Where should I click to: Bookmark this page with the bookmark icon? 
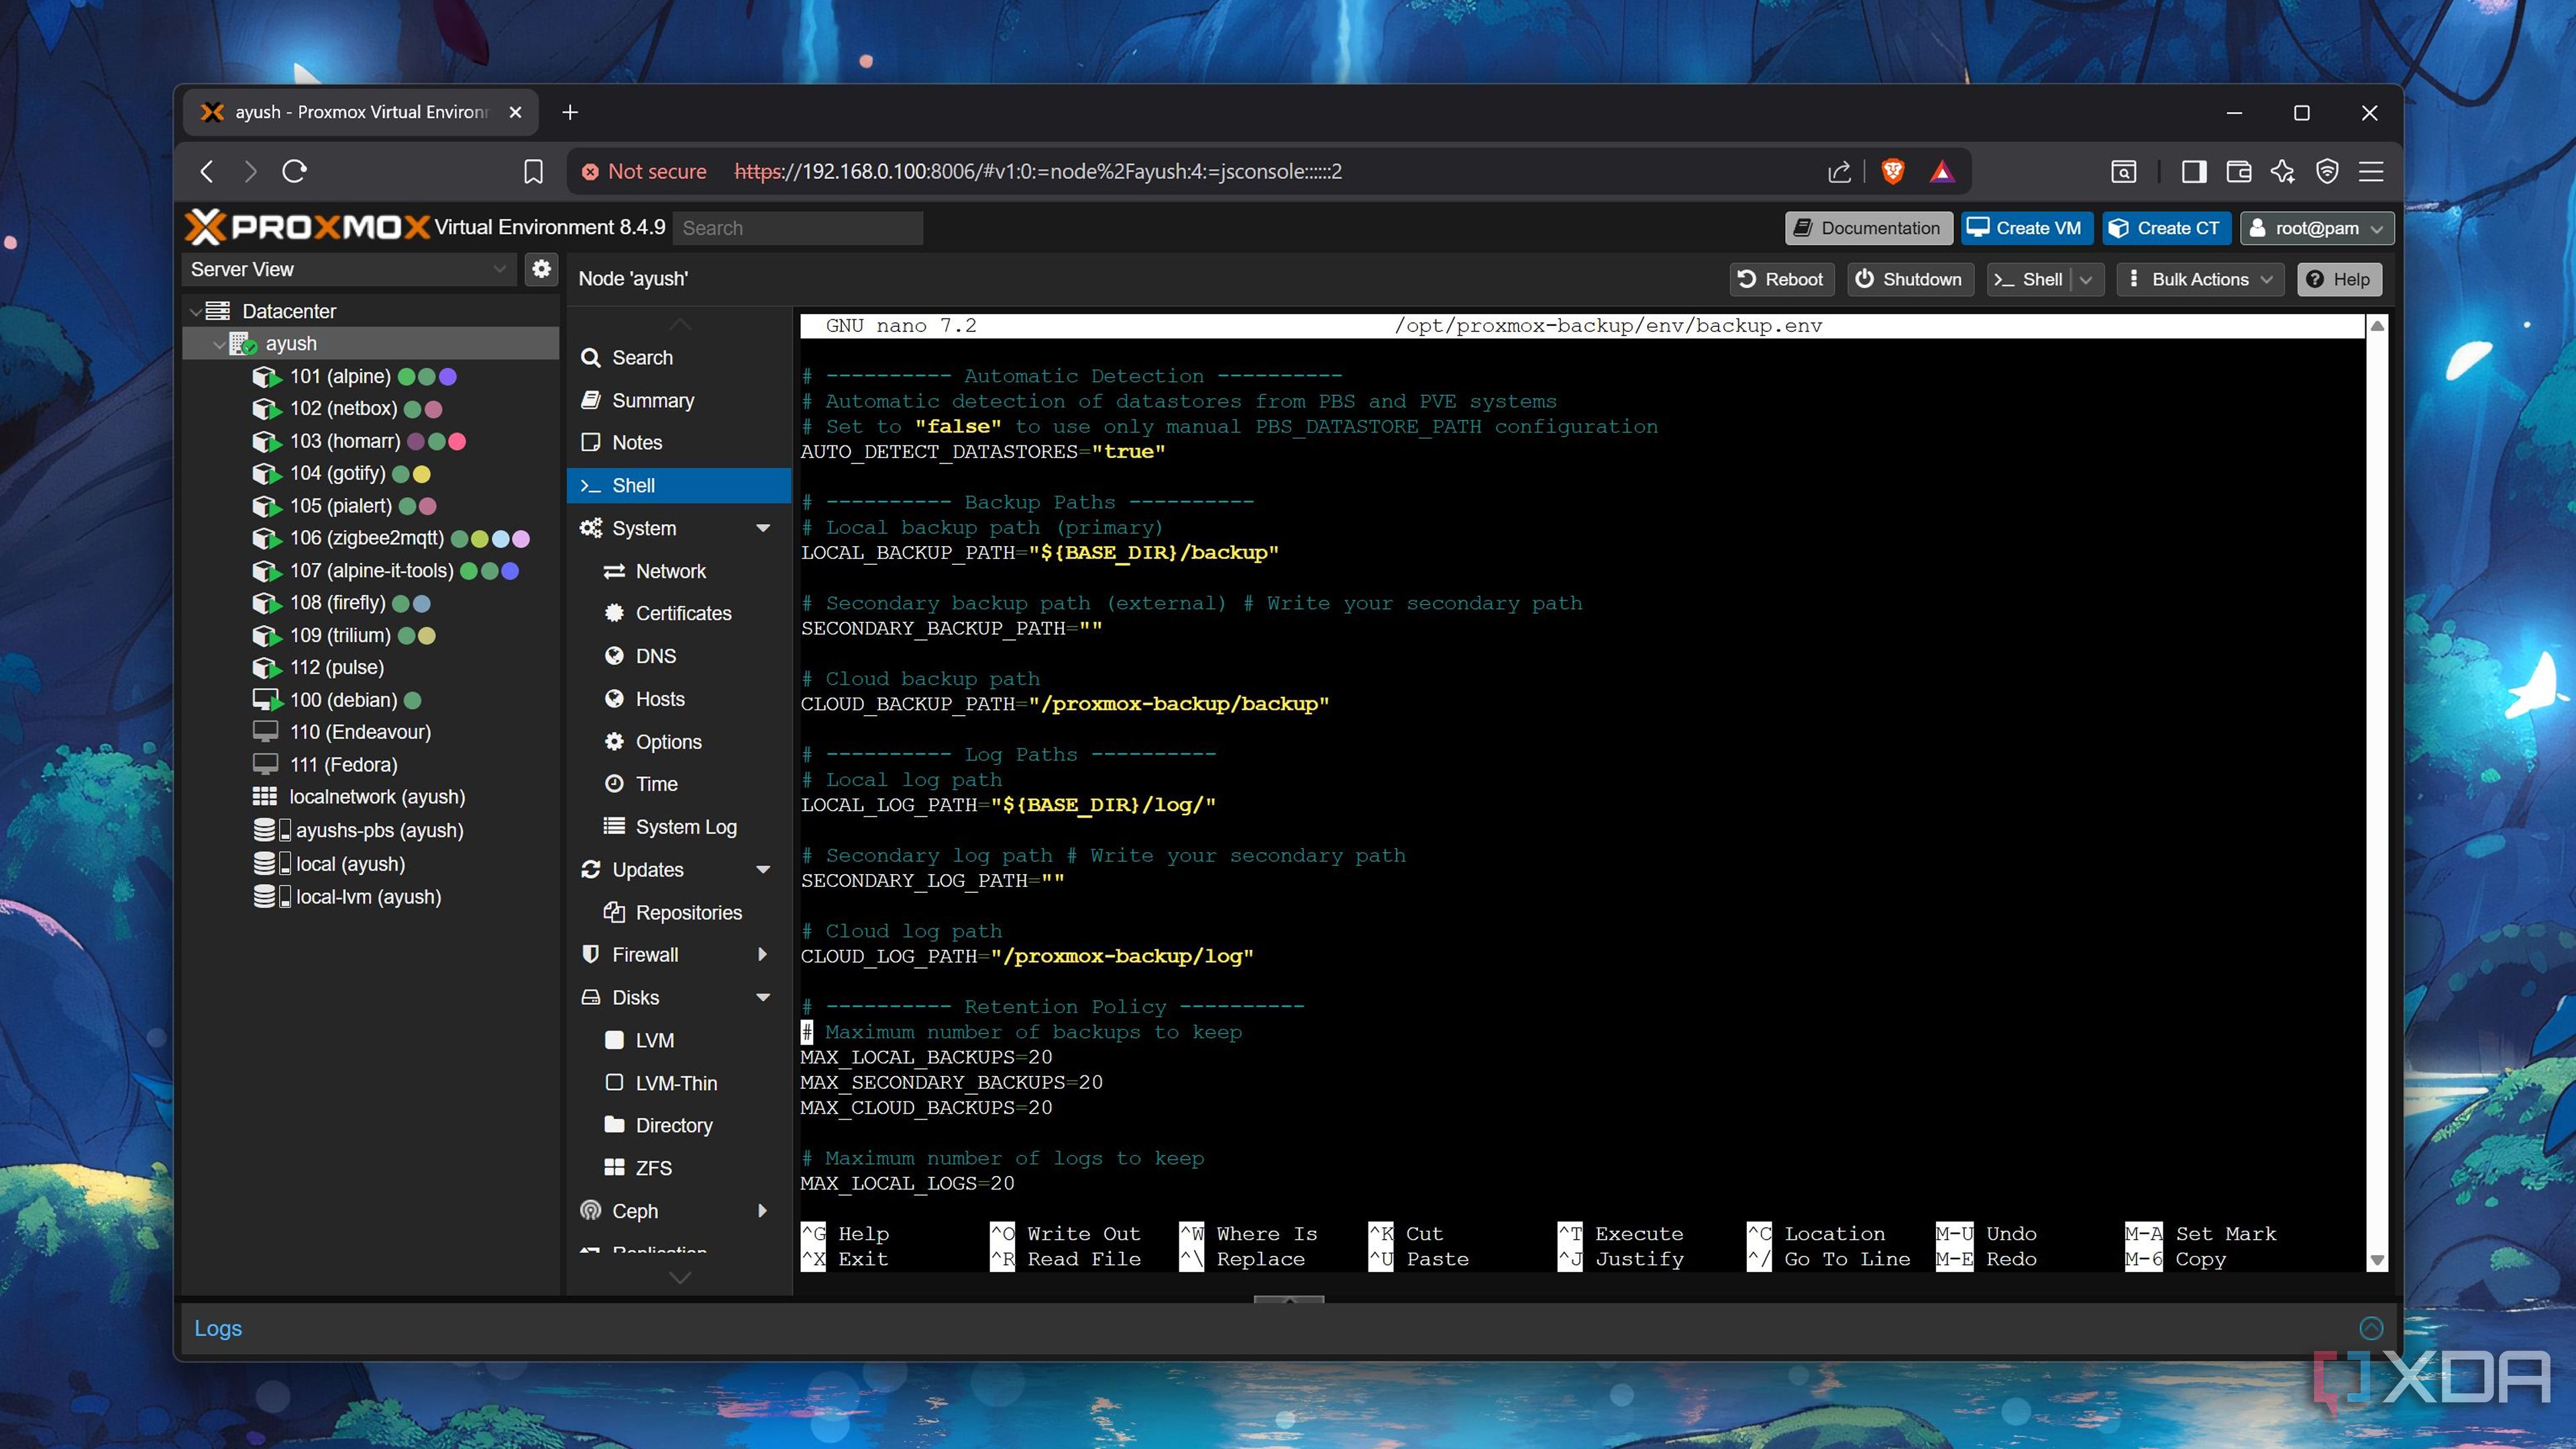point(533,172)
